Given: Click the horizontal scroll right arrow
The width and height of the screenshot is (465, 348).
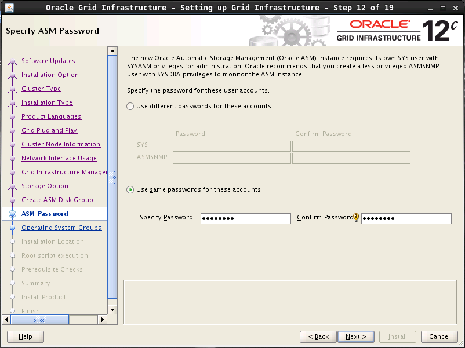Looking at the screenshot, I should [103, 319].
